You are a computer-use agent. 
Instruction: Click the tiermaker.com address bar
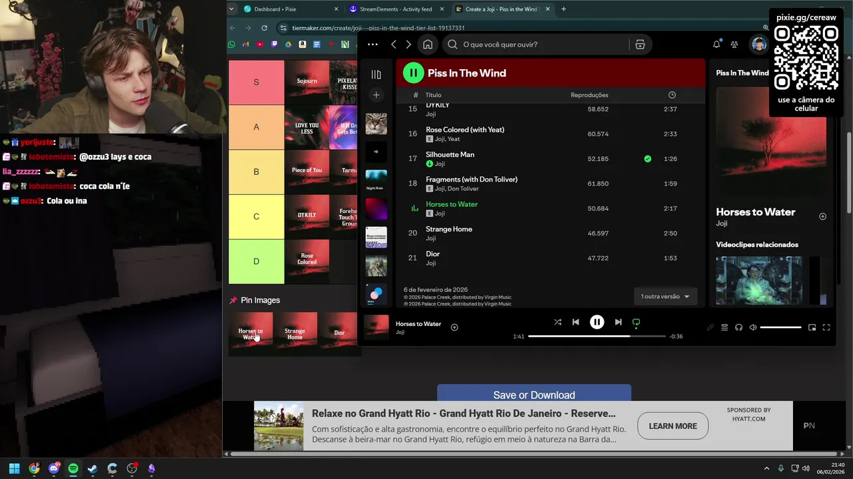point(520,28)
